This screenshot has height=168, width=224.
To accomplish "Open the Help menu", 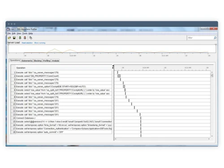I will tap(30, 34).
